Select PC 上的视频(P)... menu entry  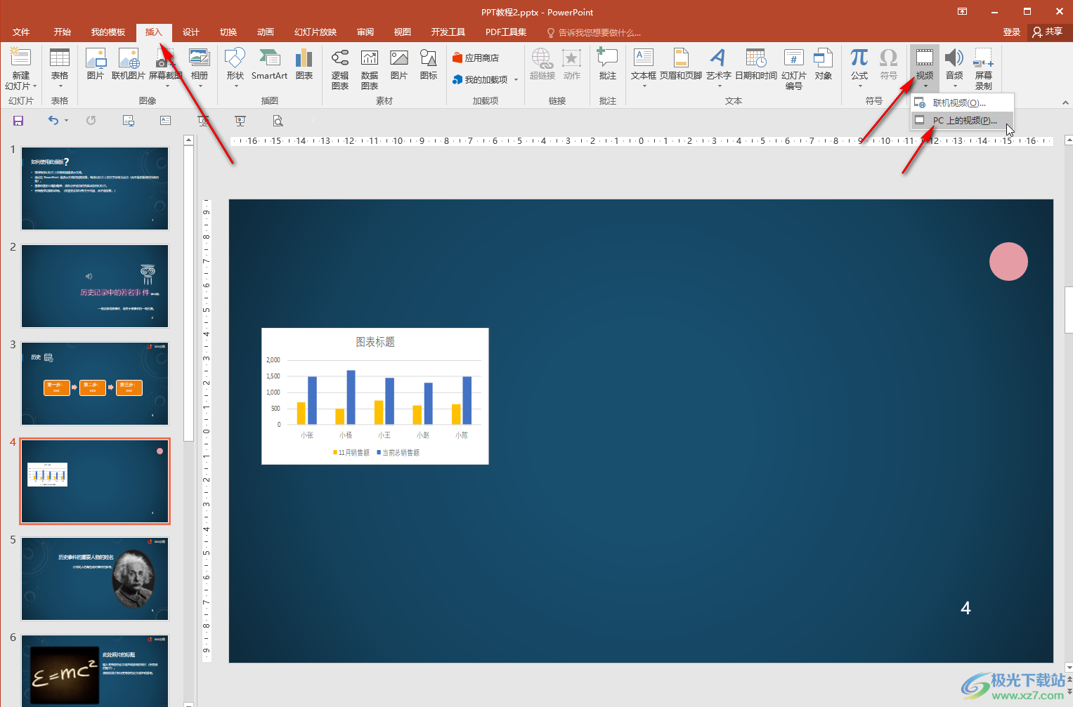point(962,121)
